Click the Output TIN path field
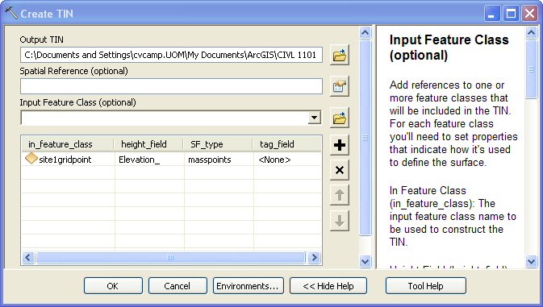The height and width of the screenshot is (307, 543). pyautogui.click(x=171, y=55)
